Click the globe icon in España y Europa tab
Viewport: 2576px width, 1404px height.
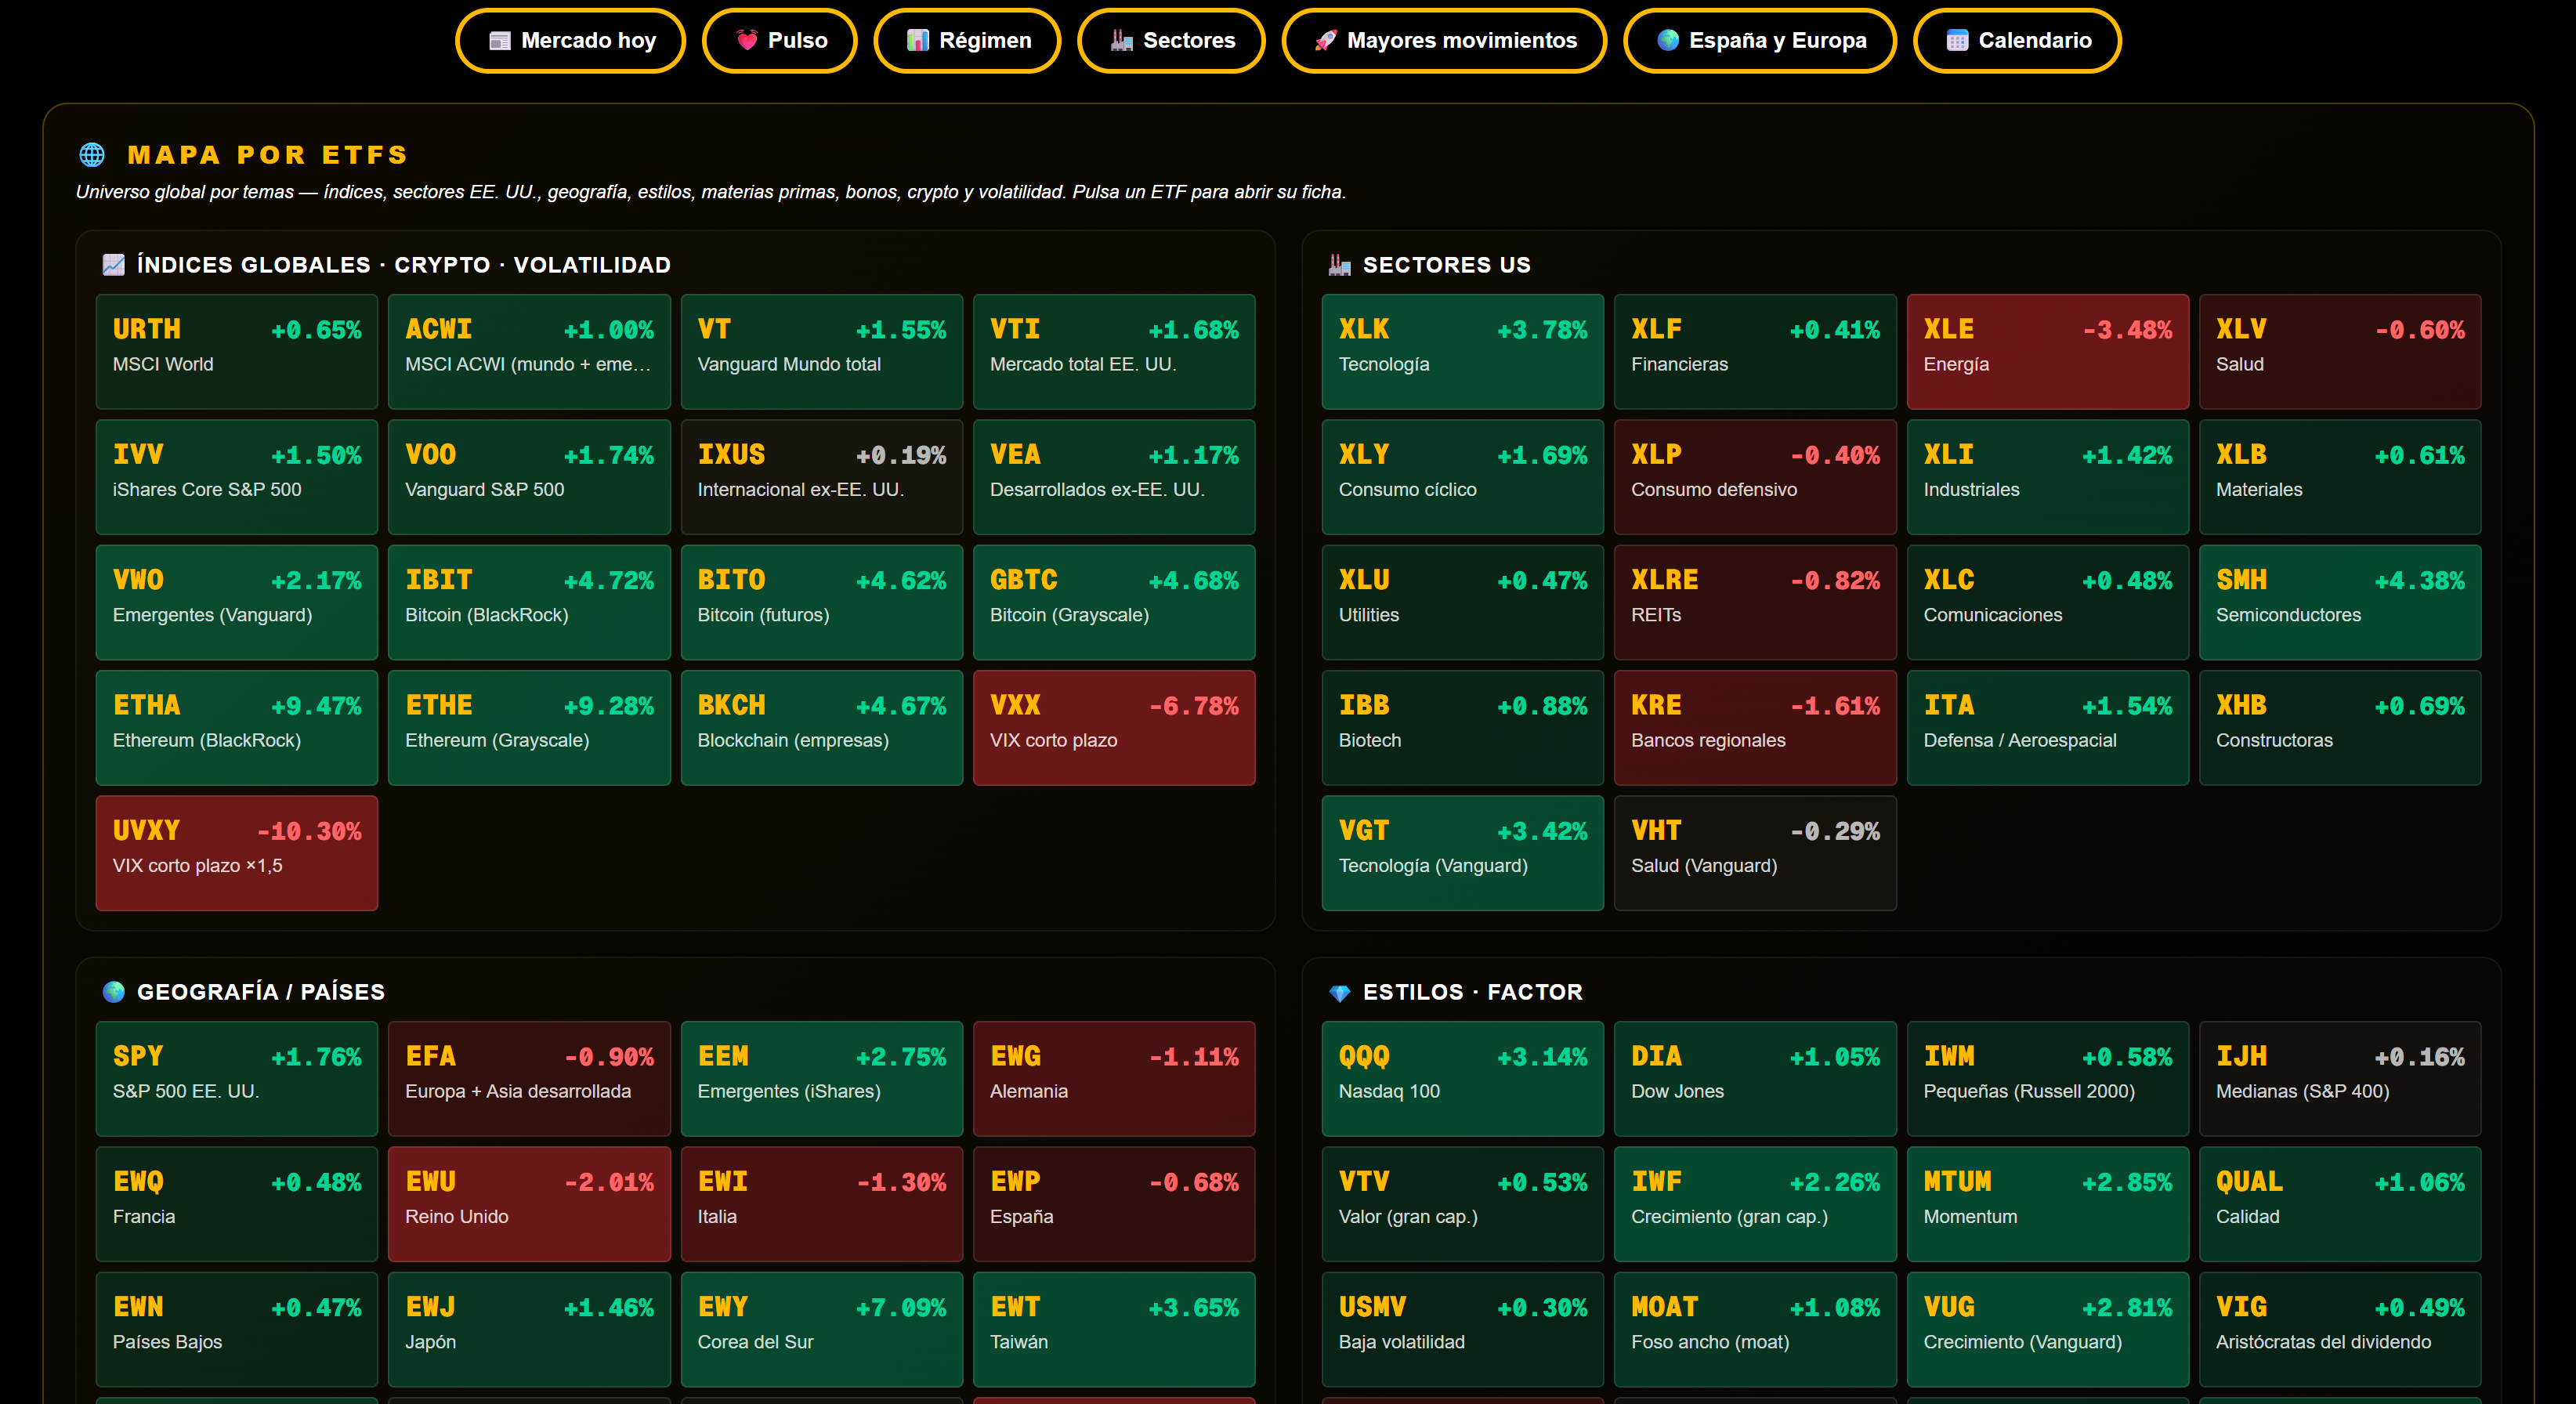(1668, 41)
